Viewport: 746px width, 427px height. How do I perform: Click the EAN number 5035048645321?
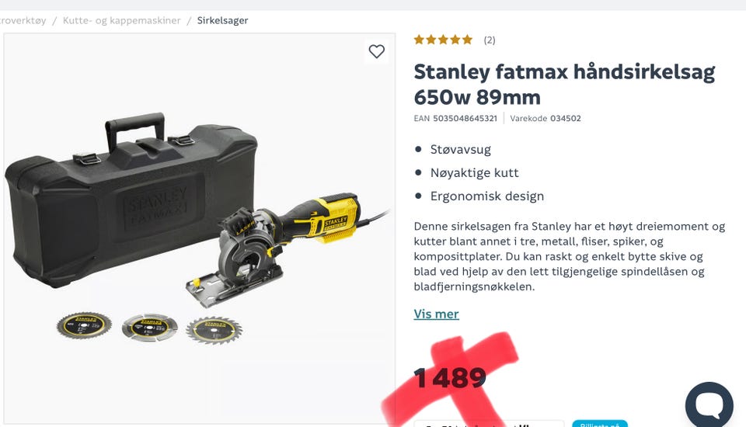tap(465, 119)
